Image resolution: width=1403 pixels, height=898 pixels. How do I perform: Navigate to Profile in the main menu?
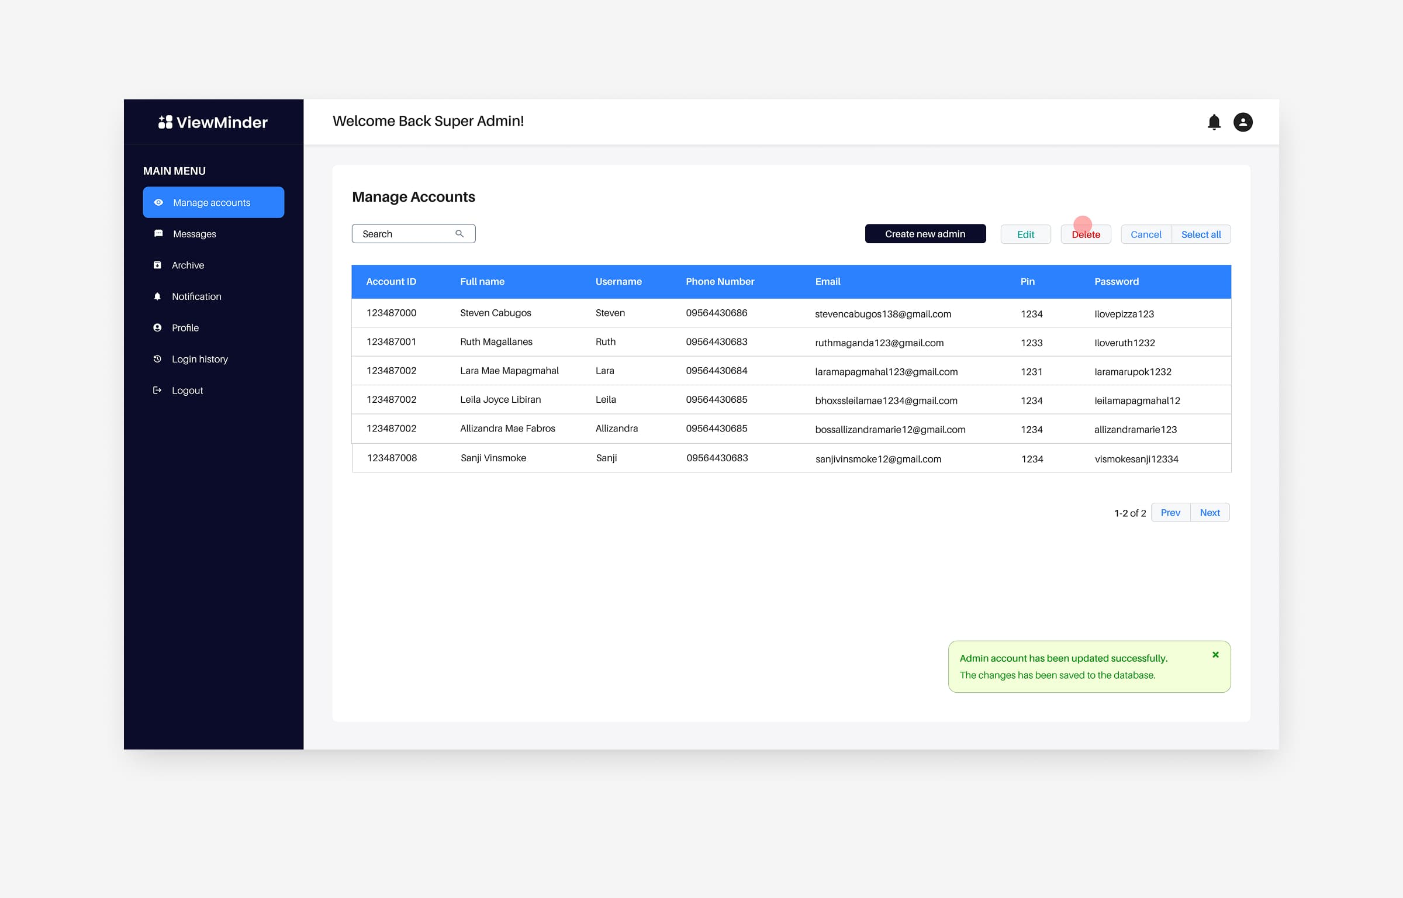[185, 327]
